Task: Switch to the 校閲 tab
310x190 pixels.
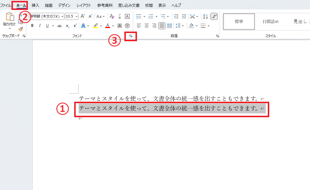Action: click(149, 5)
